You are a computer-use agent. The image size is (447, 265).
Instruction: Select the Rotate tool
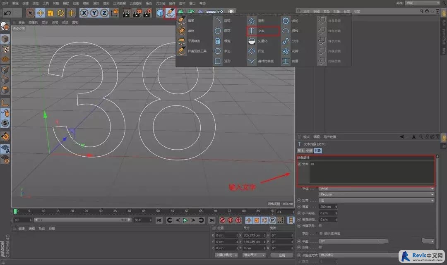(61, 13)
